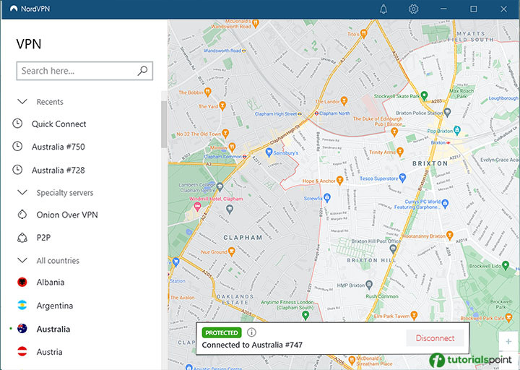Click the Pop Brixton map pin
Viewport: 520px width, 370px height.
click(x=457, y=130)
